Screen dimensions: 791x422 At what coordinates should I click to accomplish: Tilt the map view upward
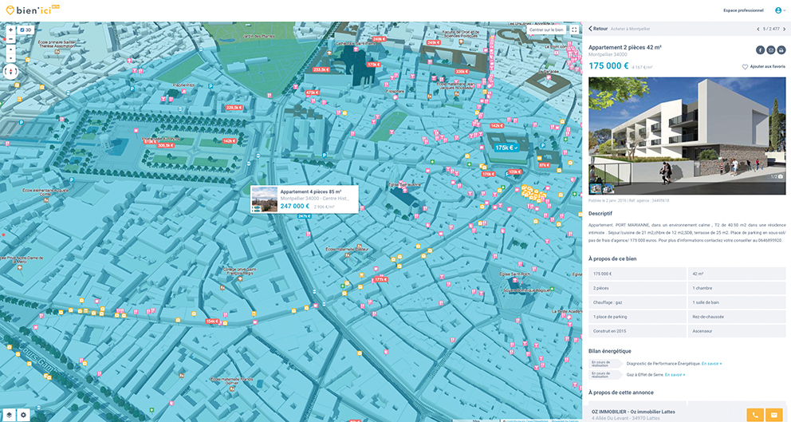click(10, 49)
